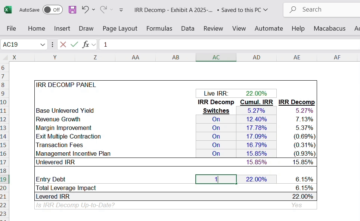Select the Live IRR 22.00% cell
Viewport: 360px width, 221px height.
point(256,93)
